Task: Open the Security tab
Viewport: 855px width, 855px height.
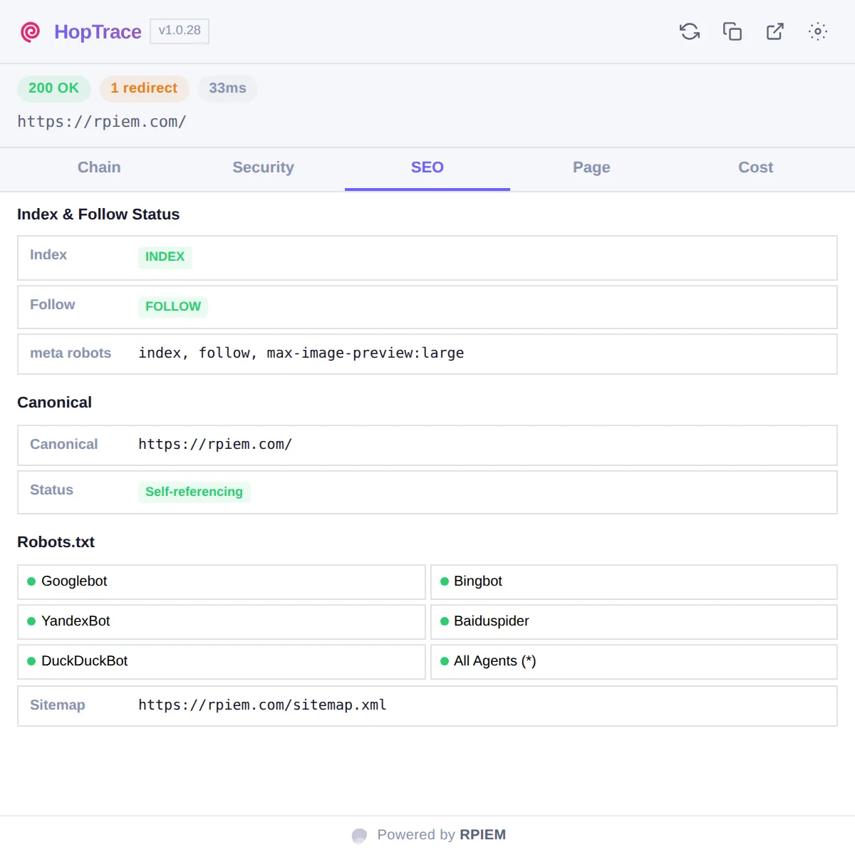Action: tap(263, 168)
